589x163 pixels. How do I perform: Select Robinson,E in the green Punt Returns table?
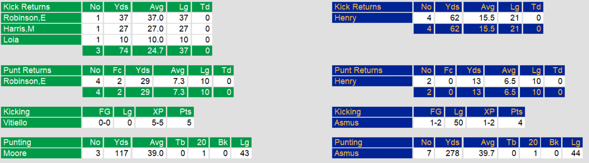click(41, 81)
